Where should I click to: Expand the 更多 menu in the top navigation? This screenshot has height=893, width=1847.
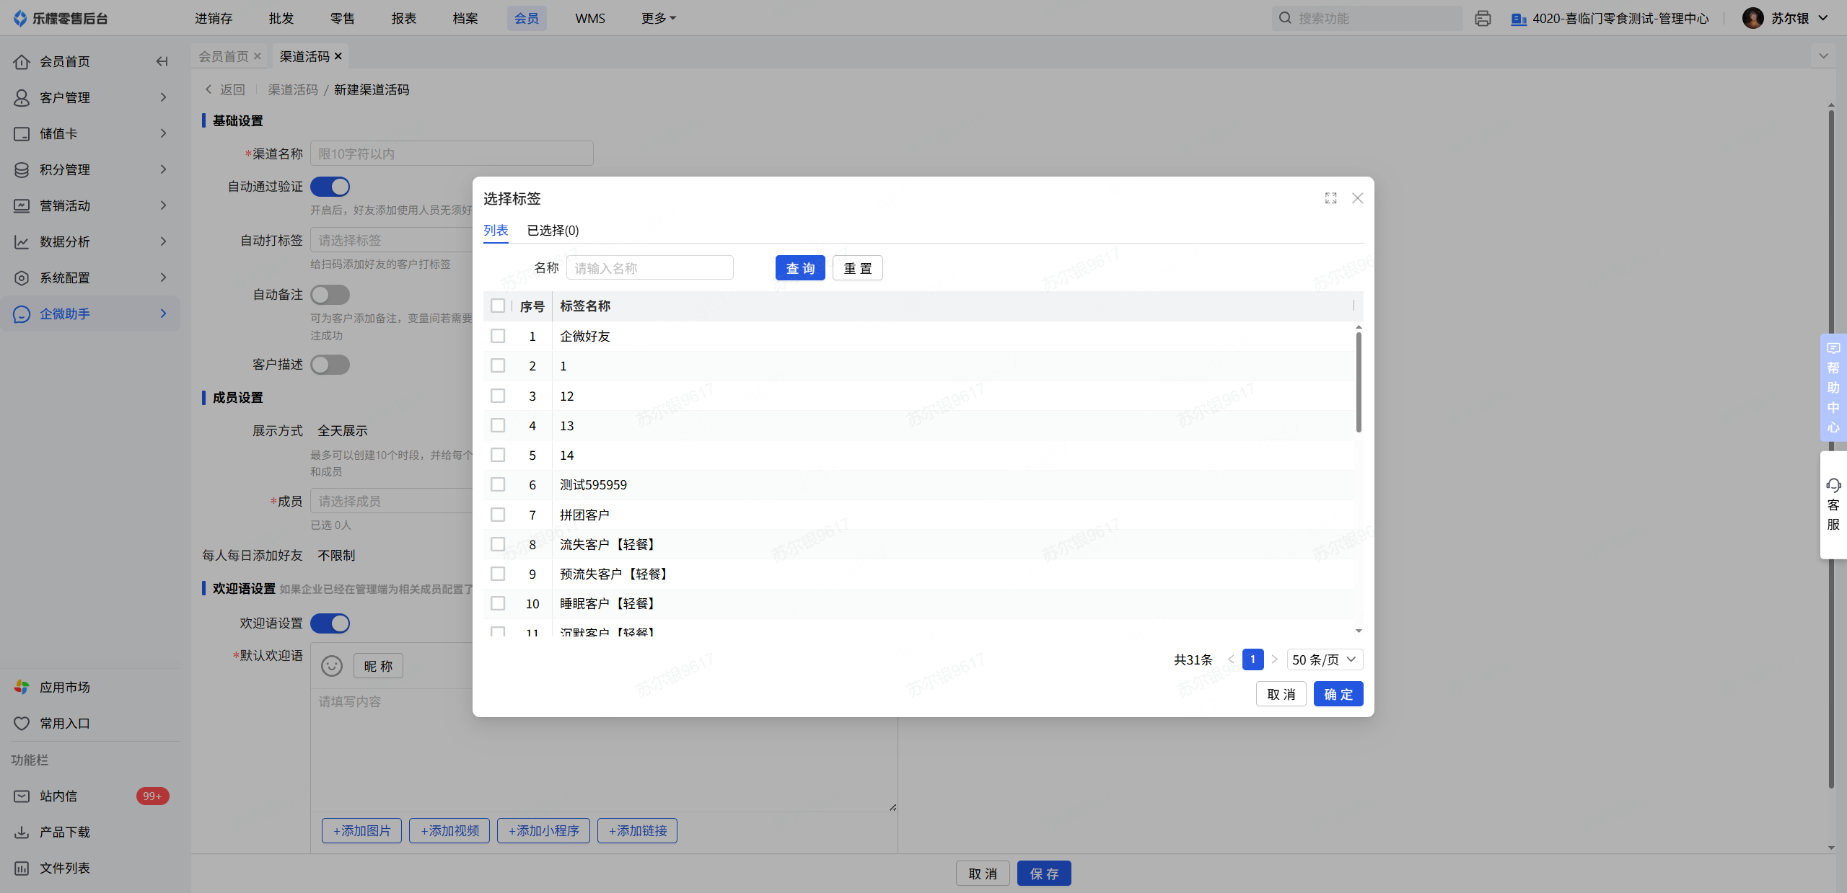(658, 19)
